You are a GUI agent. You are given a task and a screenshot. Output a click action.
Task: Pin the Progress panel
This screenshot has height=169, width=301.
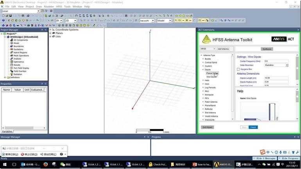tap(295, 137)
